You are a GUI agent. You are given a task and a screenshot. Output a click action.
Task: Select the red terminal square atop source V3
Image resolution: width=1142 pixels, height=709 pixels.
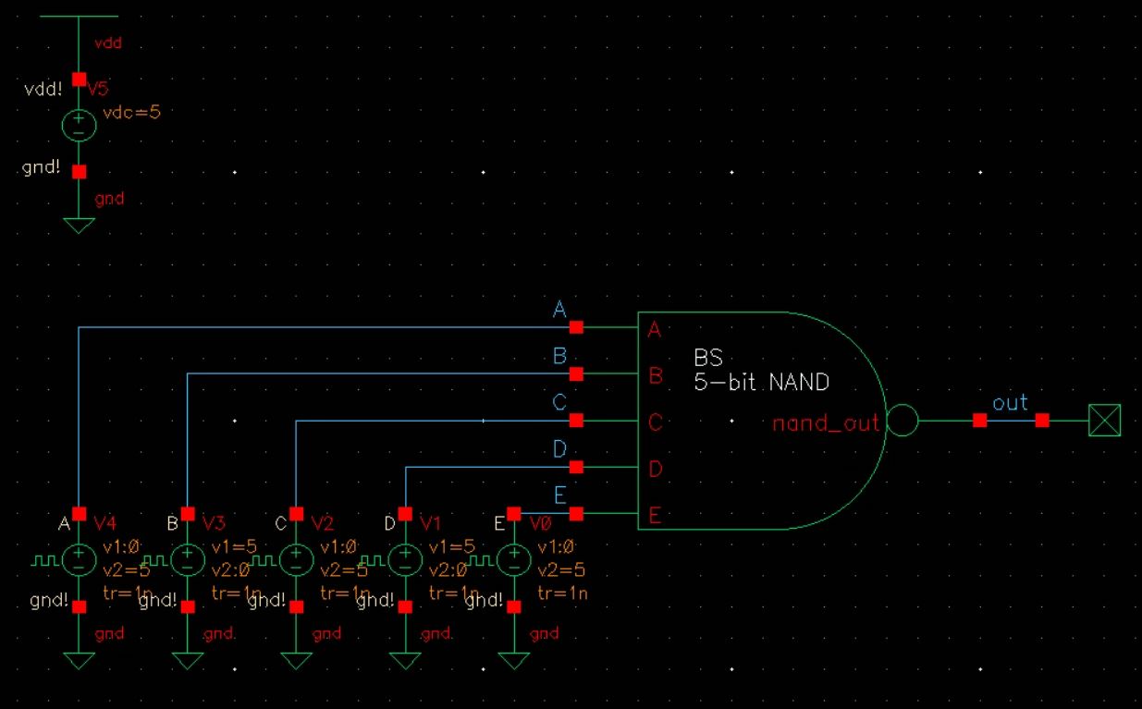188,513
